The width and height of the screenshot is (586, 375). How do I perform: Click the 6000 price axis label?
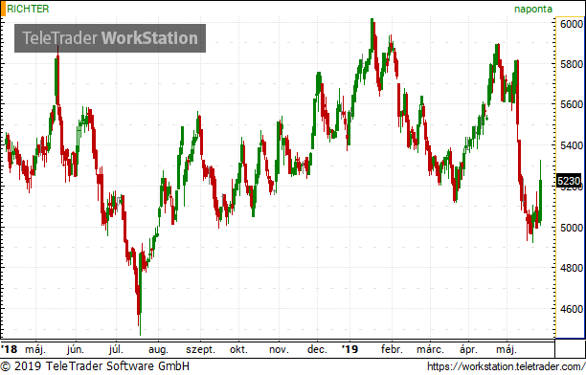572,24
